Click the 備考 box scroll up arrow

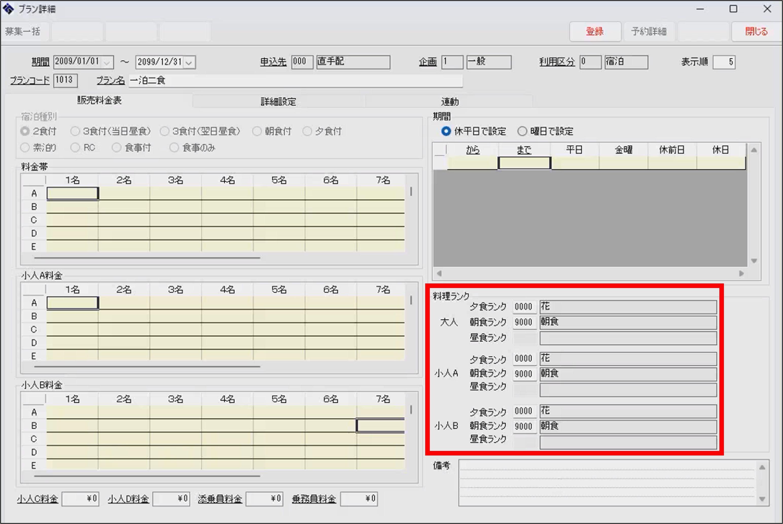[762, 467]
